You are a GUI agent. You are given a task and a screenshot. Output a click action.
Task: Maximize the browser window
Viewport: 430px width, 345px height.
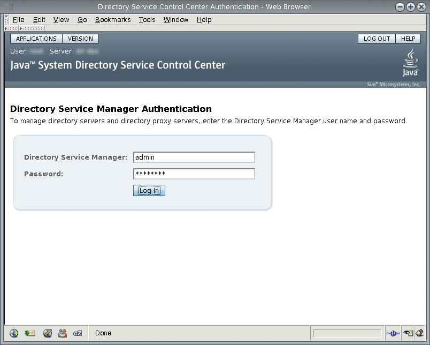[x=411, y=7]
